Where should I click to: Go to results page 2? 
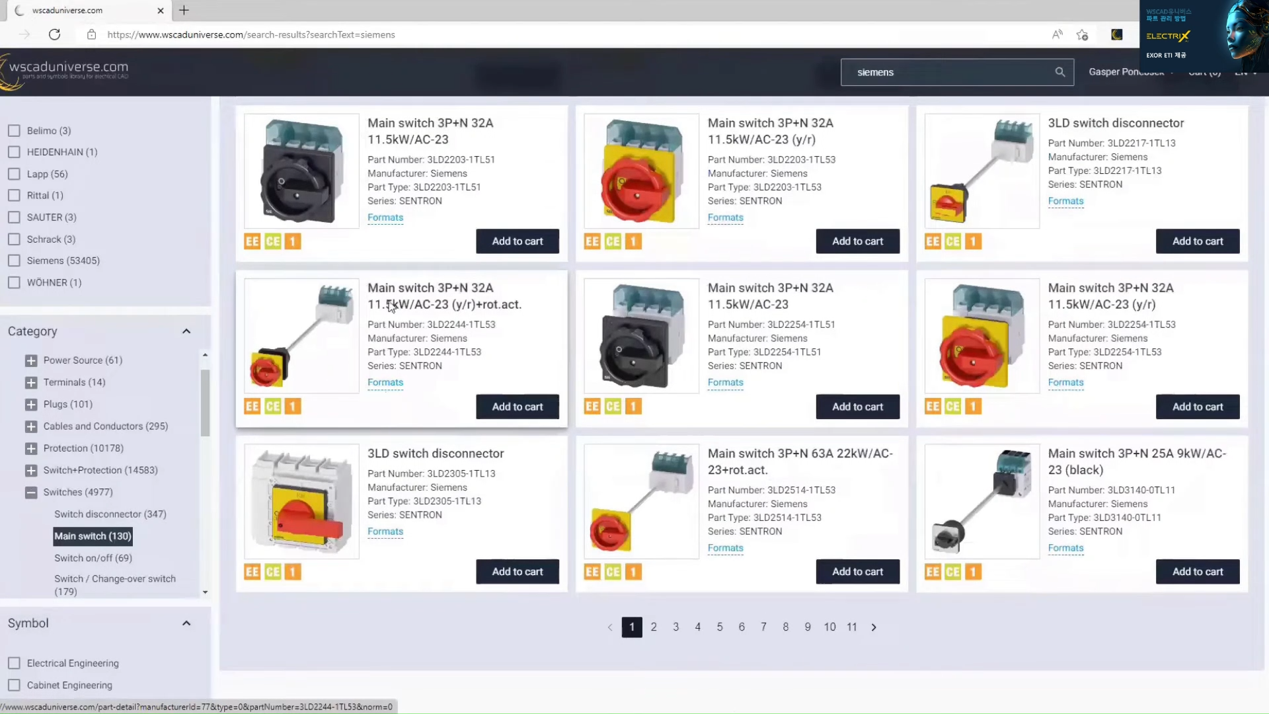tap(654, 627)
